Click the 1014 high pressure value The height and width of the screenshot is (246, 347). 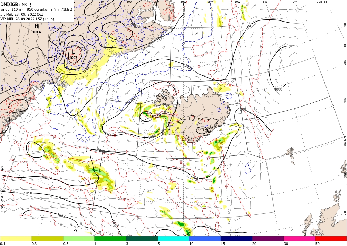click(x=36, y=32)
